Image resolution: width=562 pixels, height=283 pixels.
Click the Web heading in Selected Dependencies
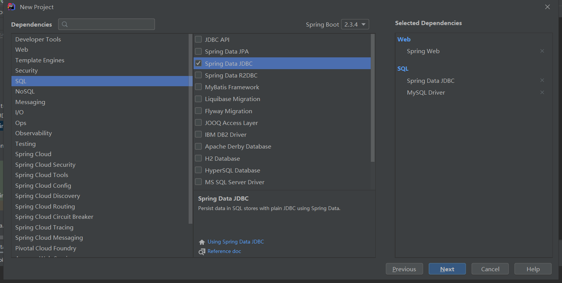(404, 39)
